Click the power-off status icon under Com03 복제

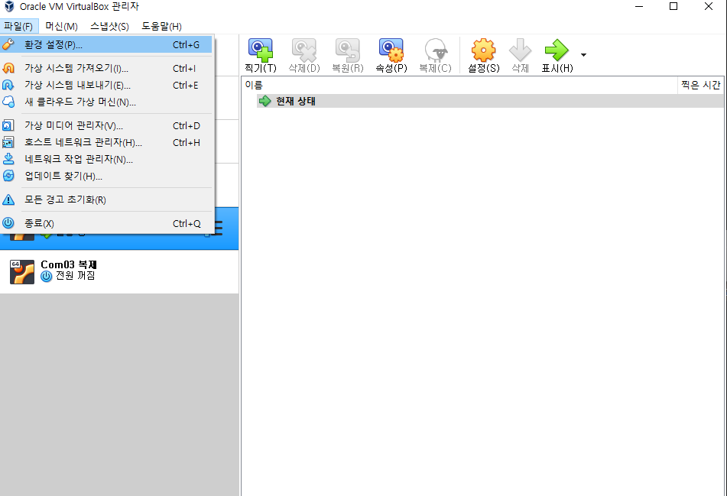47,276
